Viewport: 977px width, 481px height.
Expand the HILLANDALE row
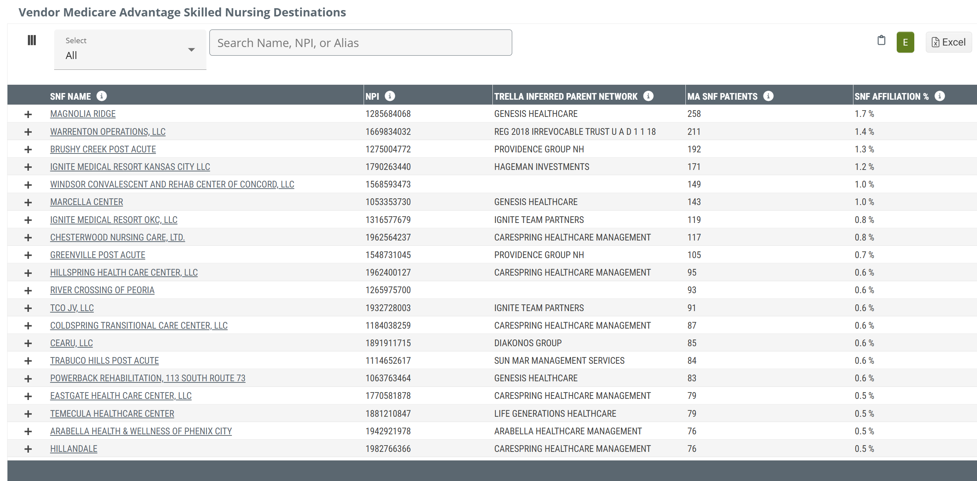click(x=28, y=449)
